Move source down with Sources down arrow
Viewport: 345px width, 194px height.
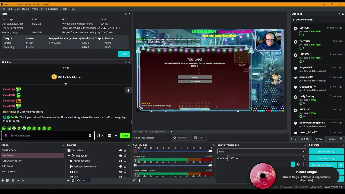tap(88, 180)
